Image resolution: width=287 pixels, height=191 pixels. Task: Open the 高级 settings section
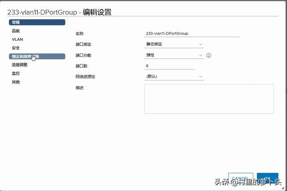[x=16, y=31]
